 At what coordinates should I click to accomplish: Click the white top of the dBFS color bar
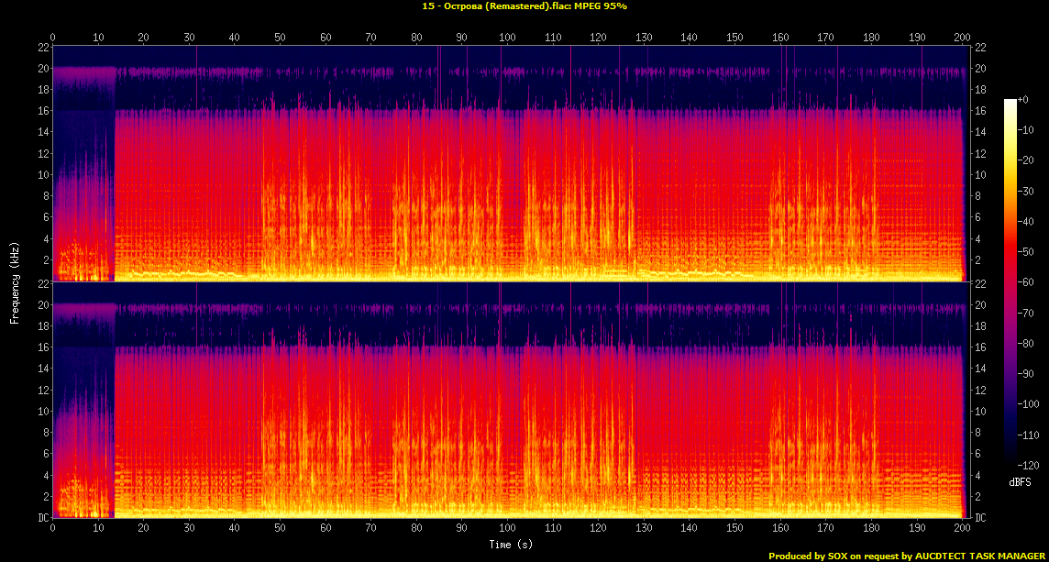click(1010, 102)
